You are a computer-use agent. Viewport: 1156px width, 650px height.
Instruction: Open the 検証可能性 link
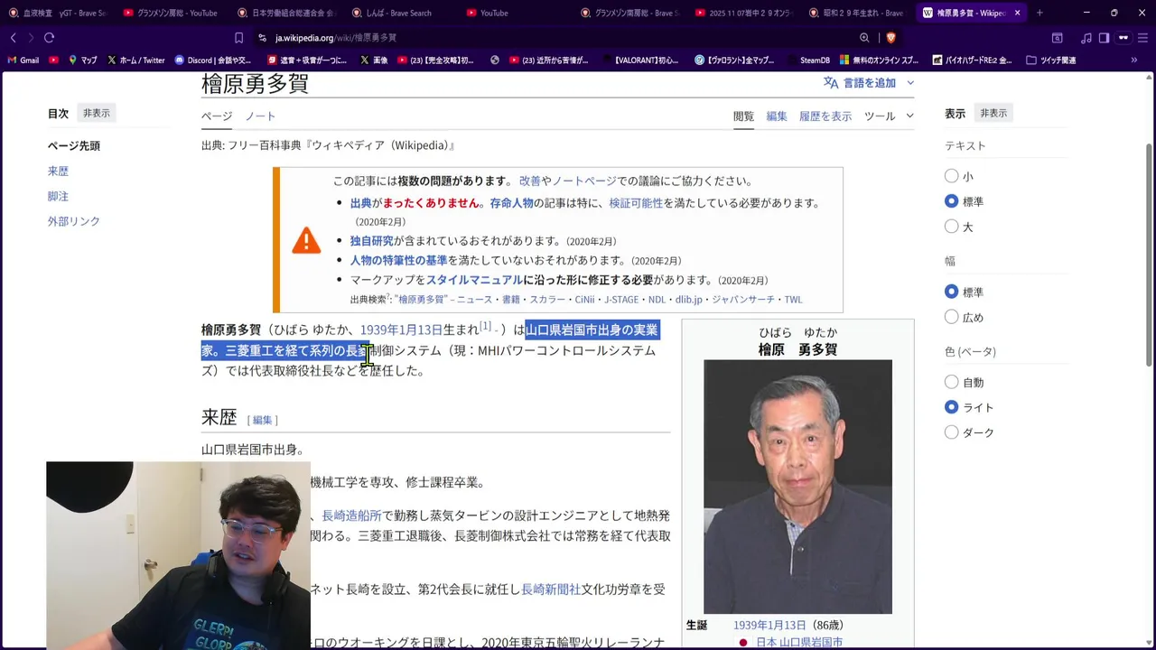tap(636, 203)
